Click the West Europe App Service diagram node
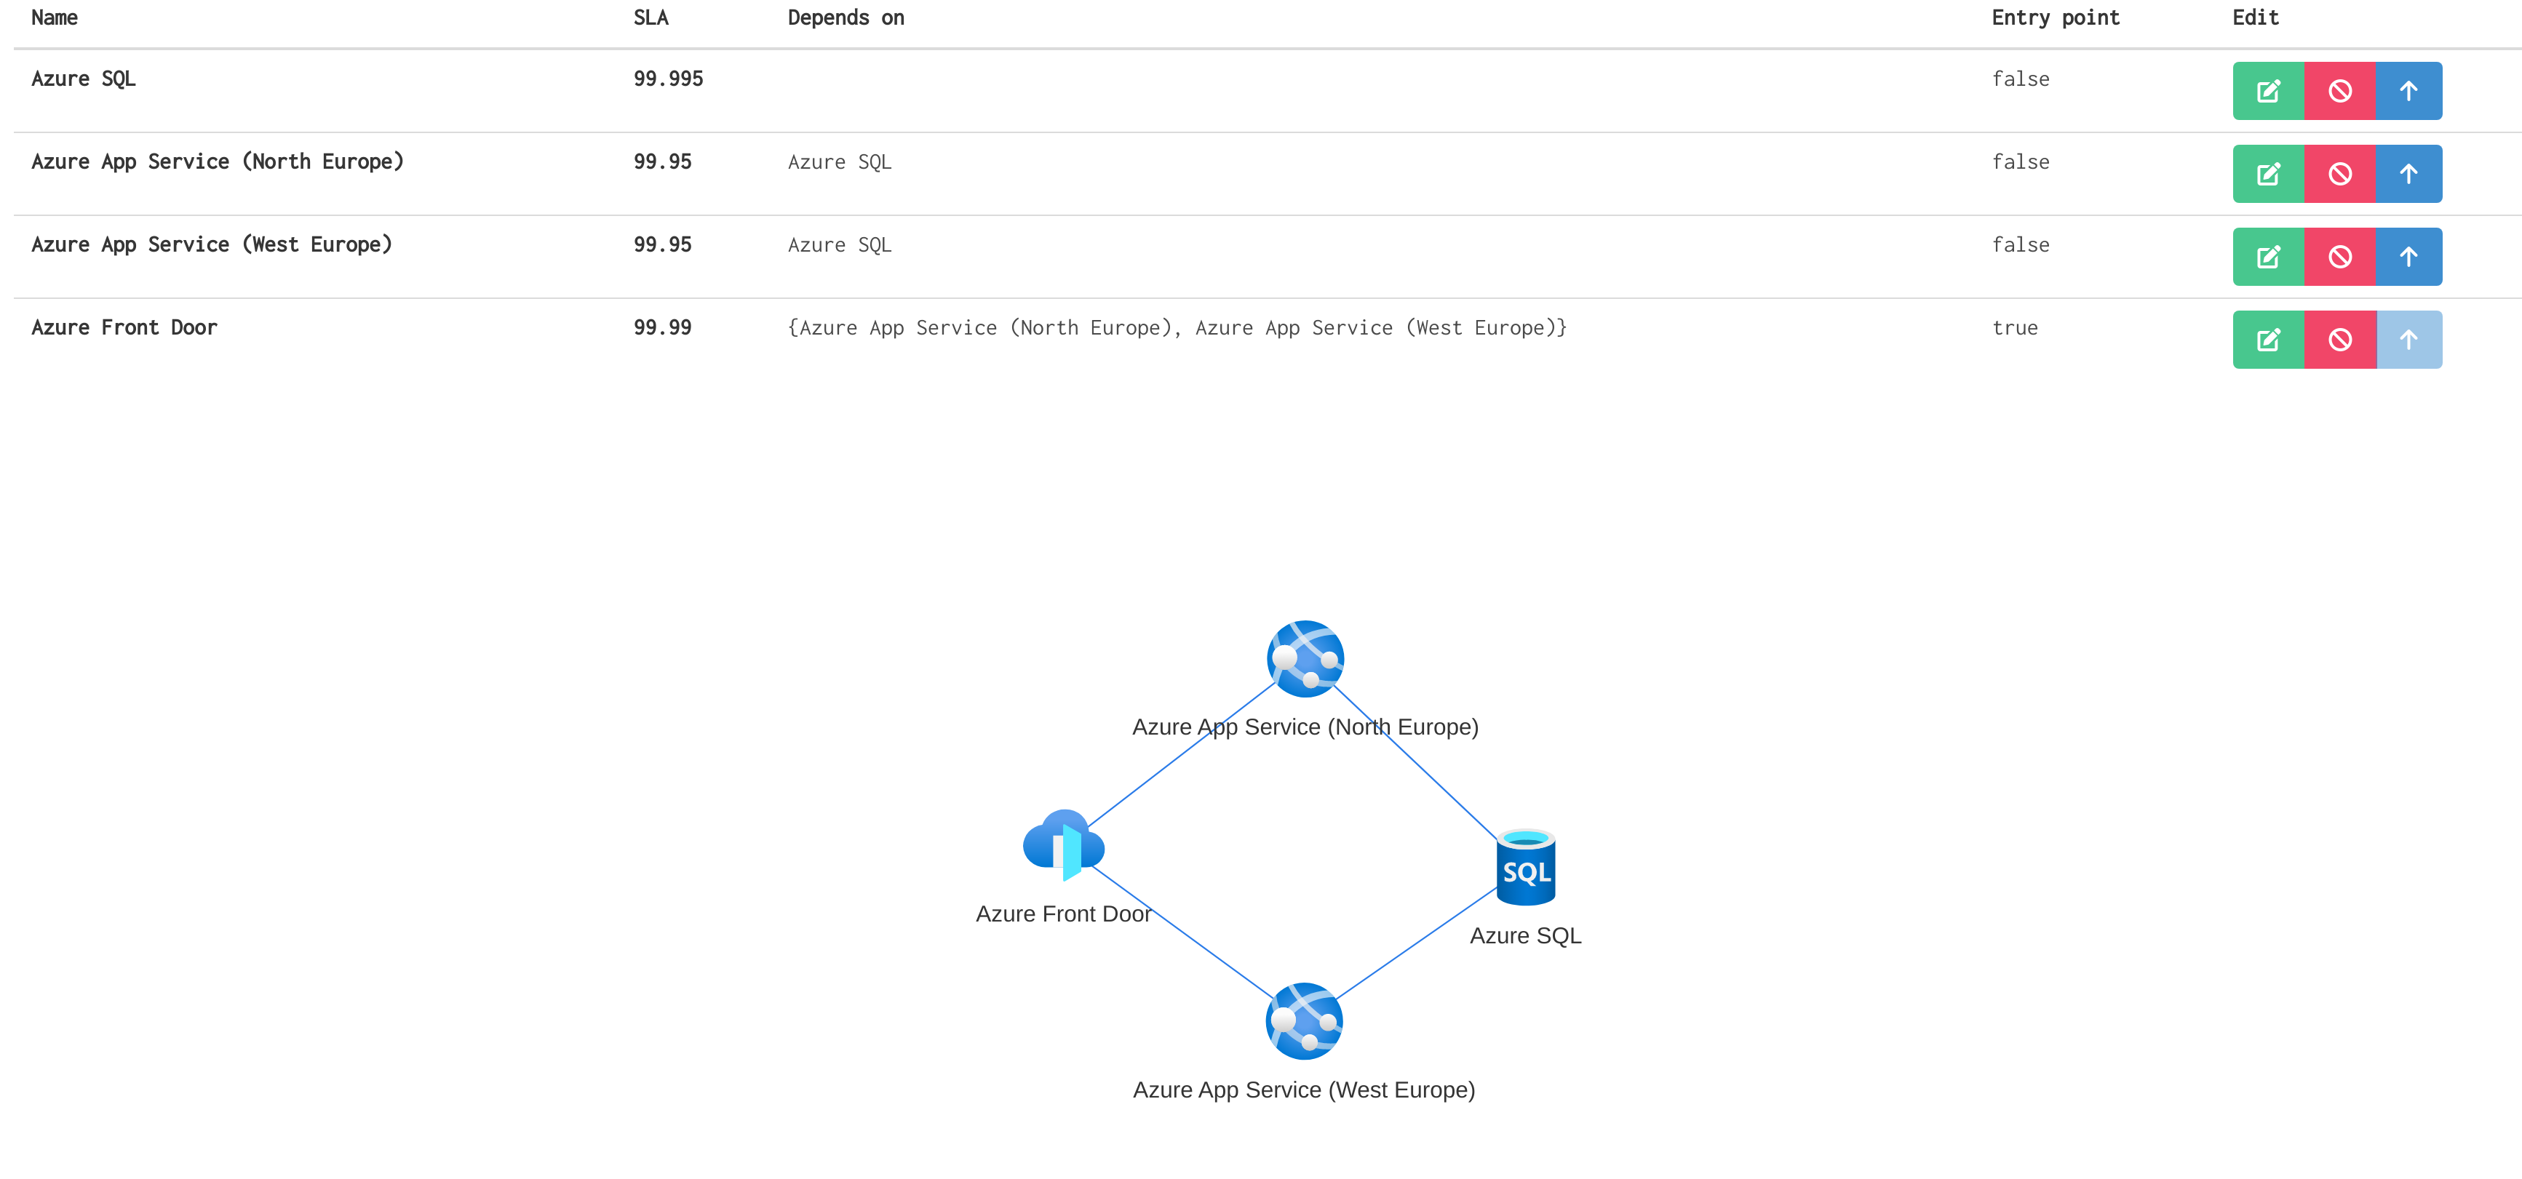 coord(1304,1021)
